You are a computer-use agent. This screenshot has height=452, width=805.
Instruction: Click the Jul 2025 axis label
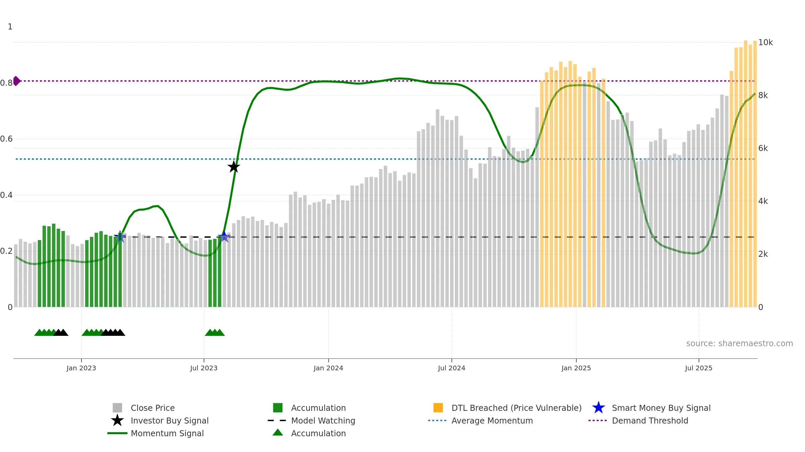[x=699, y=368]
